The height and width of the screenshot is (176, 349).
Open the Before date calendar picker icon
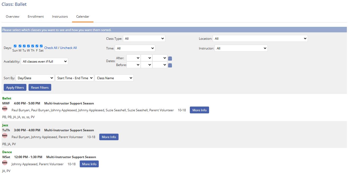click(x=170, y=65)
